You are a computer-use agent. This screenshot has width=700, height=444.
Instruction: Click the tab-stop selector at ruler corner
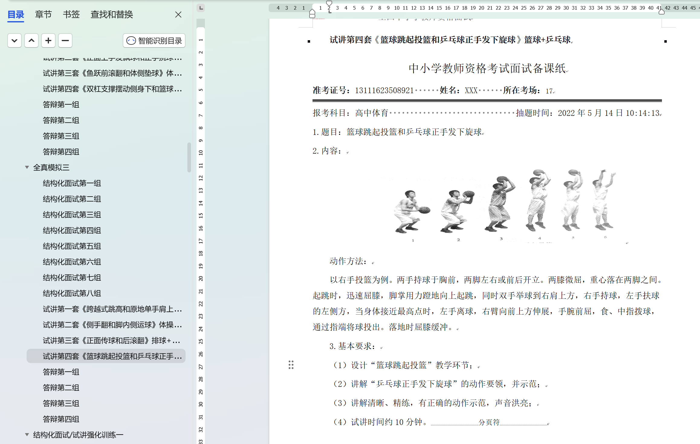tap(201, 8)
